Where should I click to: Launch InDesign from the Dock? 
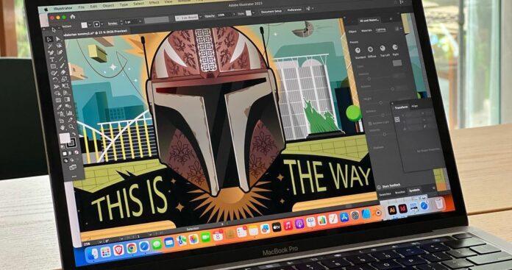[x=403, y=209]
